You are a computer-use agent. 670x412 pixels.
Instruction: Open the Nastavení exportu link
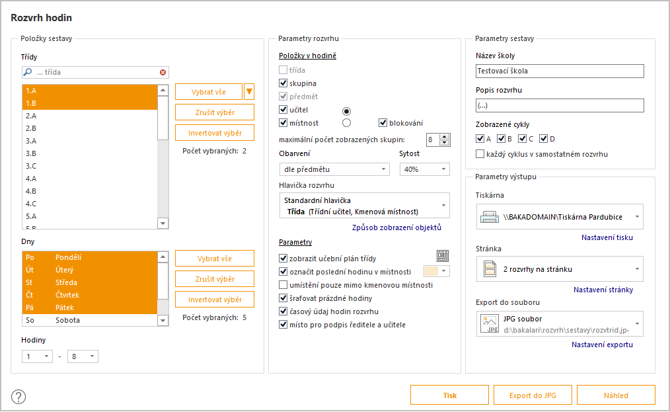pos(602,345)
